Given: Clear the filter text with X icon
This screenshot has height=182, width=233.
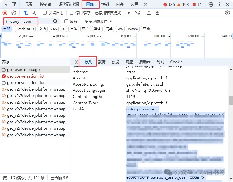Looking at the screenshot, I should point(55,21).
